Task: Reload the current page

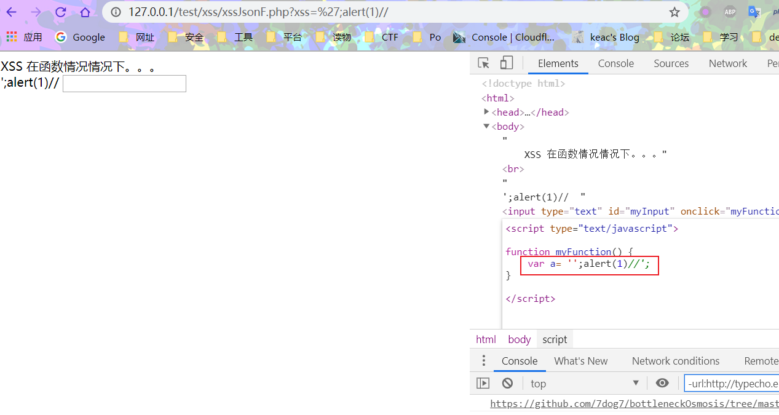Action: (x=60, y=12)
